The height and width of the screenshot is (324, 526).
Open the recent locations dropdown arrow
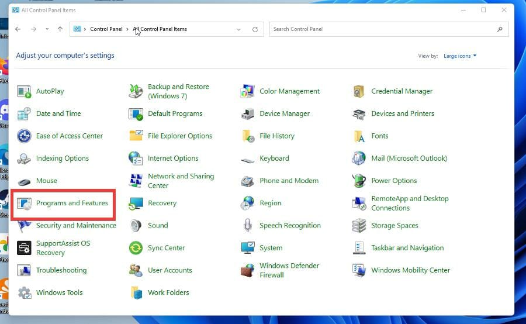click(47, 29)
